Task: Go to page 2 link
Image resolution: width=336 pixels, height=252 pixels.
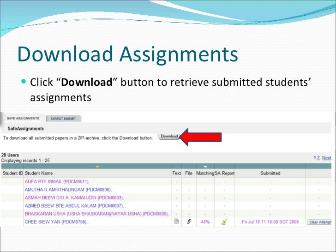Action: (x=318, y=158)
